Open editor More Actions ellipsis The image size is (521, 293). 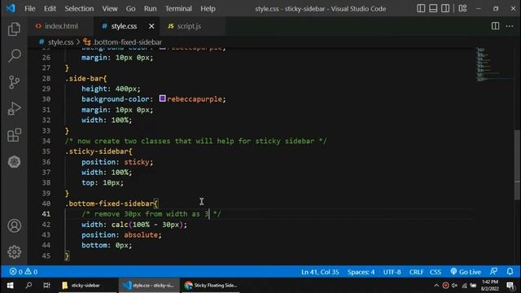click(510, 26)
